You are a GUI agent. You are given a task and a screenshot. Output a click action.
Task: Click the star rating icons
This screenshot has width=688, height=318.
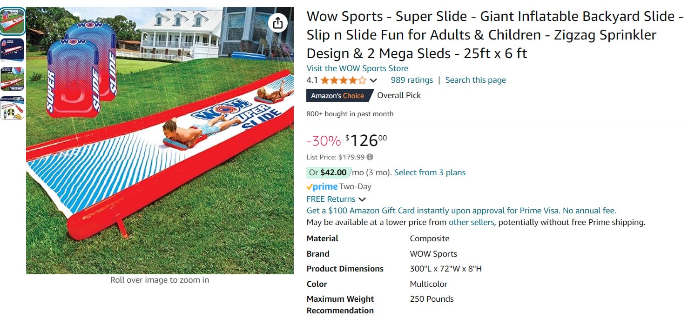[343, 80]
